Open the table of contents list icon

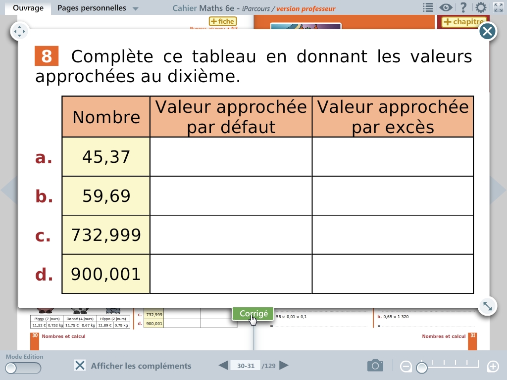click(428, 8)
